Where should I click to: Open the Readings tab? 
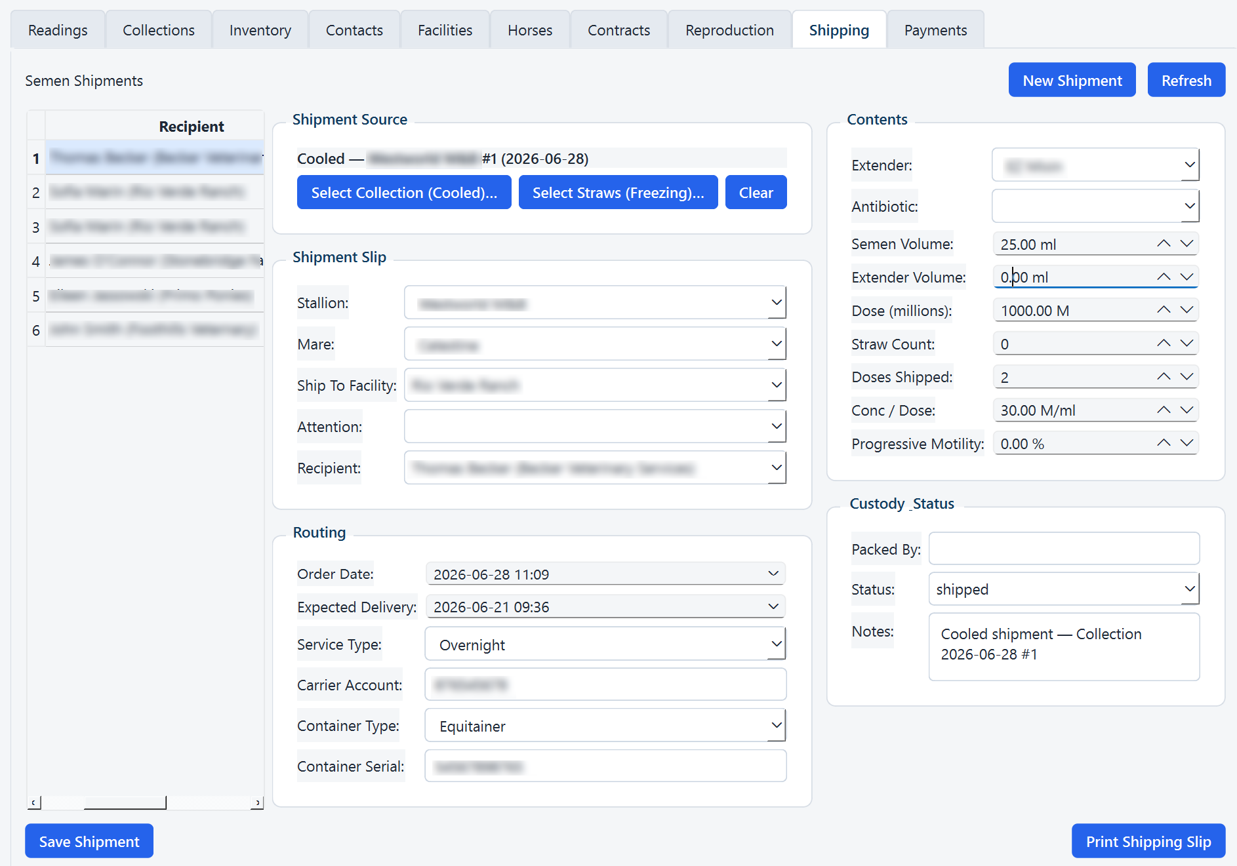pos(58,30)
